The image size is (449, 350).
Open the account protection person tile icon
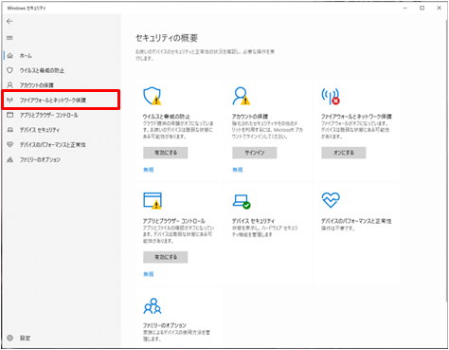coord(242,96)
